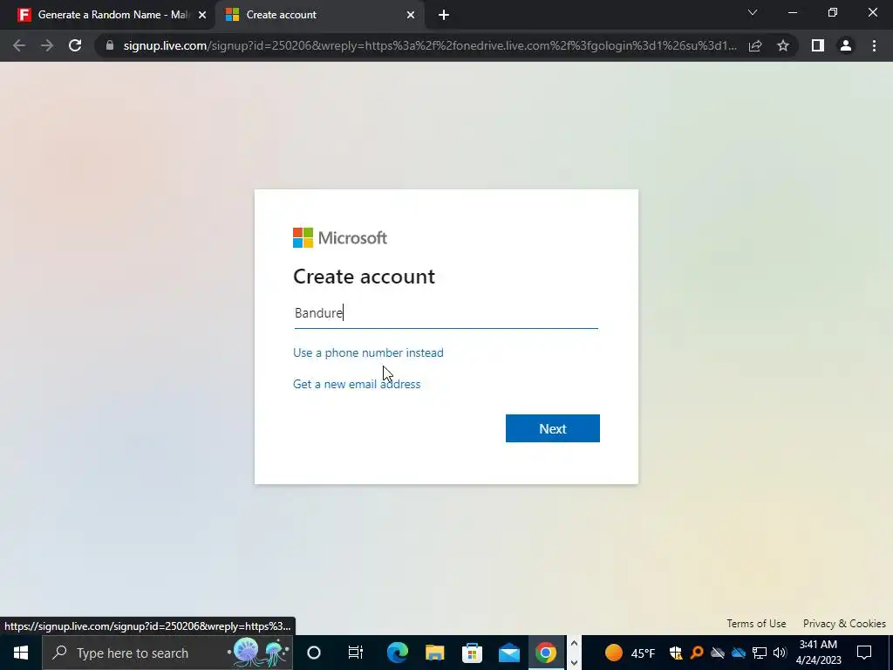
Task: Click the magnifier tray icon
Action: [696, 653]
